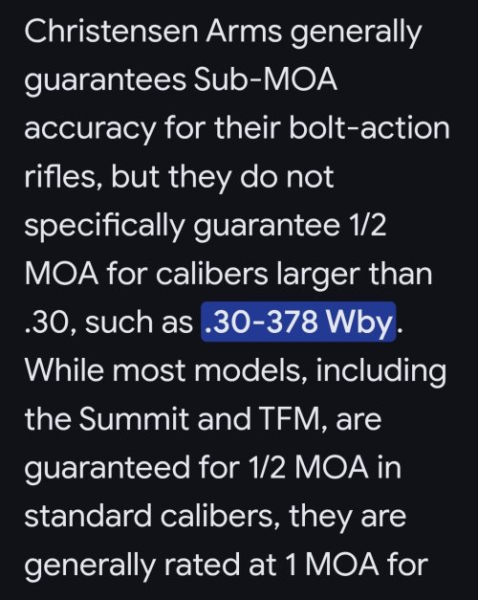478x600 pixels.
Task: Click the word Summit
Action: [134, 418]
